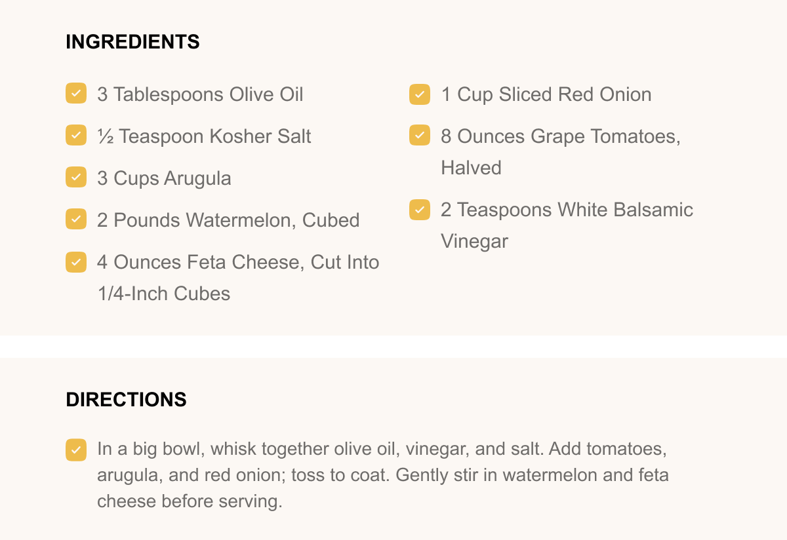The width and height of the screenshot is (787, 540).
Task: Click the 2 Pounds Watermelon, Cubed text
Action: (x=228, y=220)
